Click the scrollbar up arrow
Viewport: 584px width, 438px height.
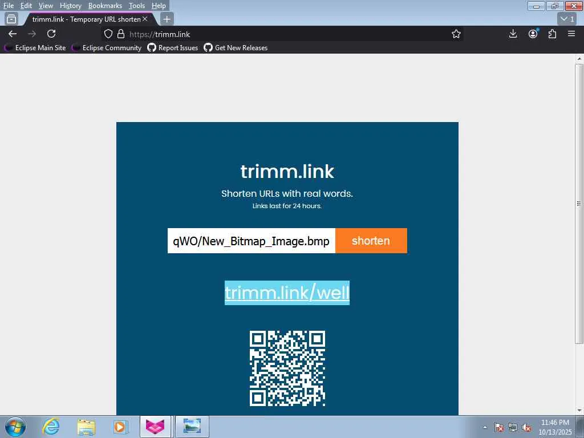(579, 59)
